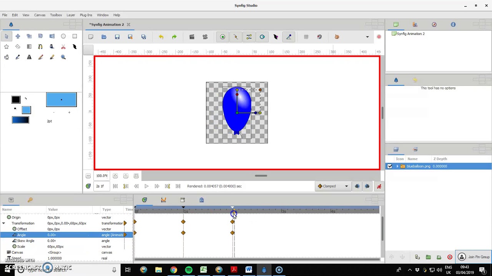
Task: Toggle onion skin
Action: [337, 37]
